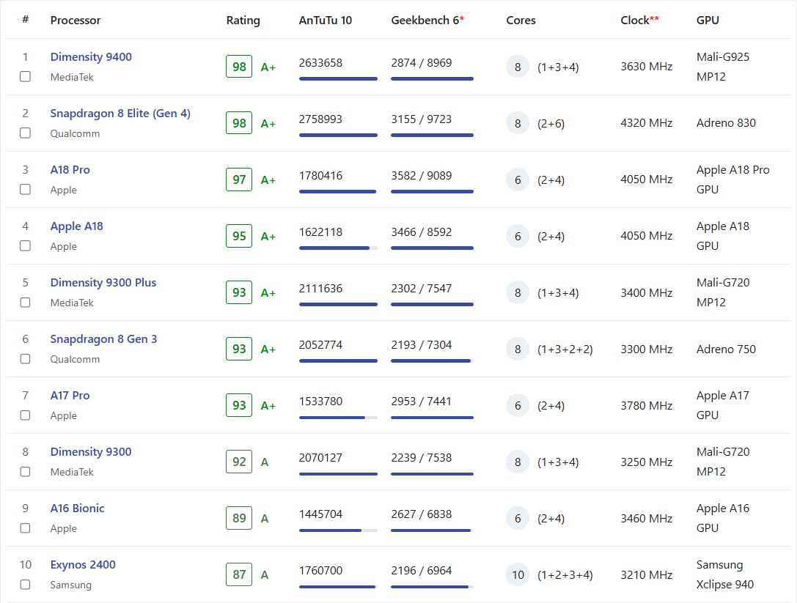Viewport: 797px width, 603px height.
Task: View the Snapdragon 8 Gen 3 page
Action: [103, 339]
